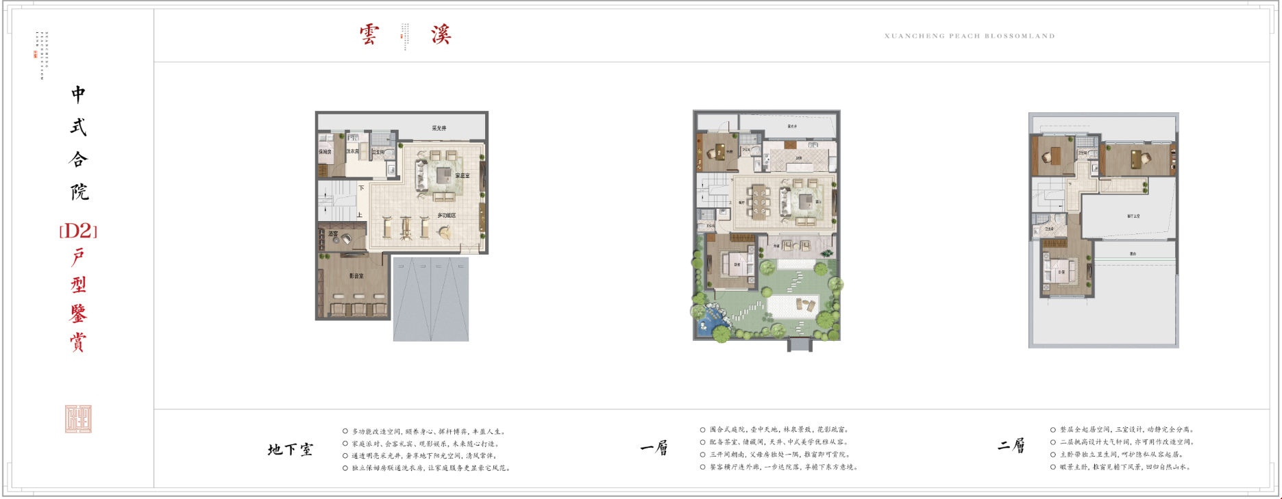Click the 一層 heading
The height and width of the screenshot is (499, 1282).
[x=654, y=448]
